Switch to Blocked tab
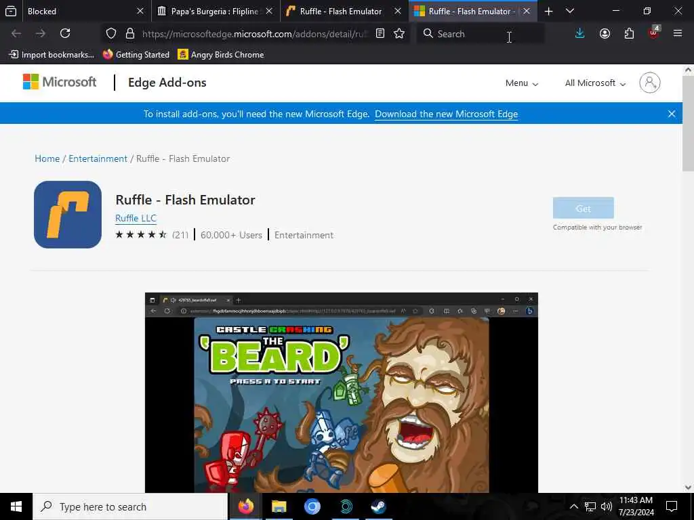Viewport: 694px width, 520px height. 80,11
